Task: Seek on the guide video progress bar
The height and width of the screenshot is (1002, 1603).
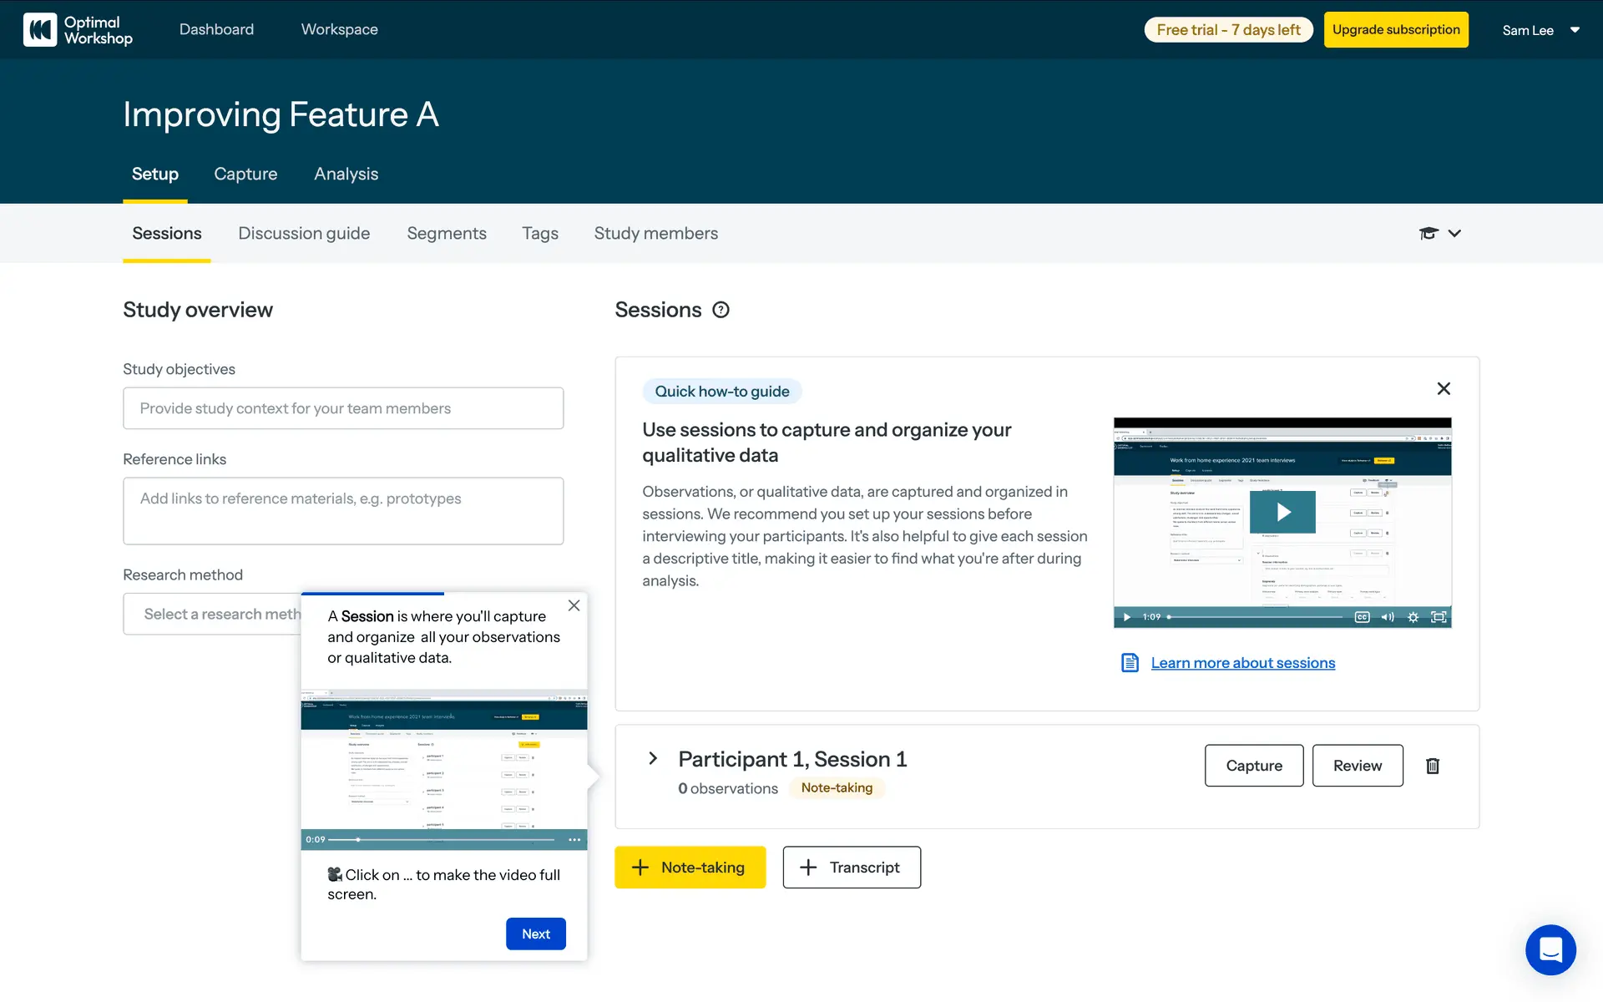Action: tap(1257, 617)
